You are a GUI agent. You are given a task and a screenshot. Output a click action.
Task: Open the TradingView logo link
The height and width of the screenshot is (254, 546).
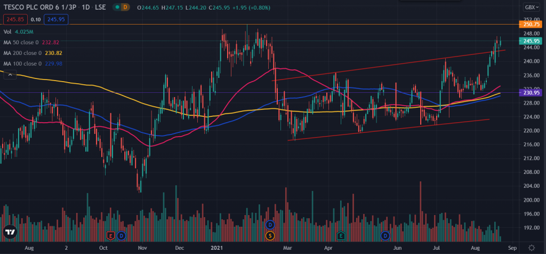[x=10, y=232]
